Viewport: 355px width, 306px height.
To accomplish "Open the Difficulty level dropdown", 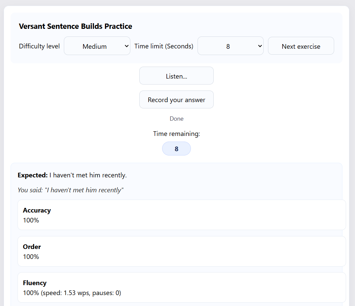I will (97, 46).
